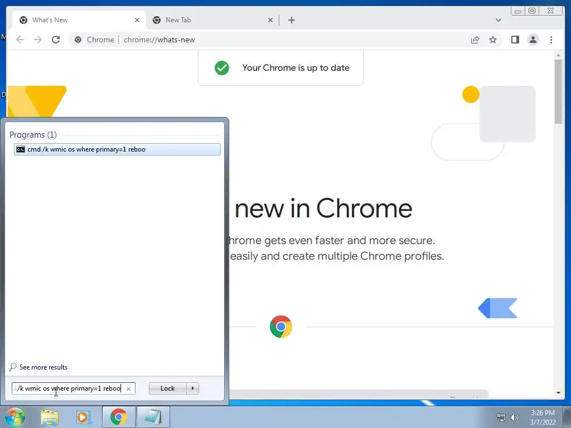
Task: Close the What's New tab
Action: point(137,20)
